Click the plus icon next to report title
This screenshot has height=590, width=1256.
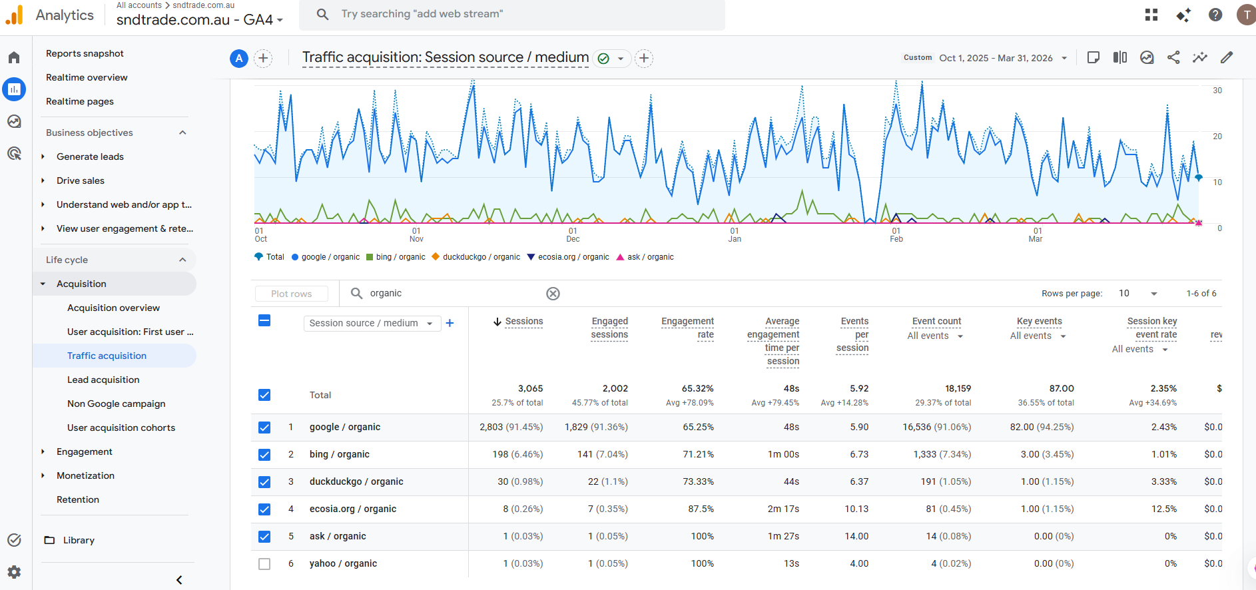[644, 59]
